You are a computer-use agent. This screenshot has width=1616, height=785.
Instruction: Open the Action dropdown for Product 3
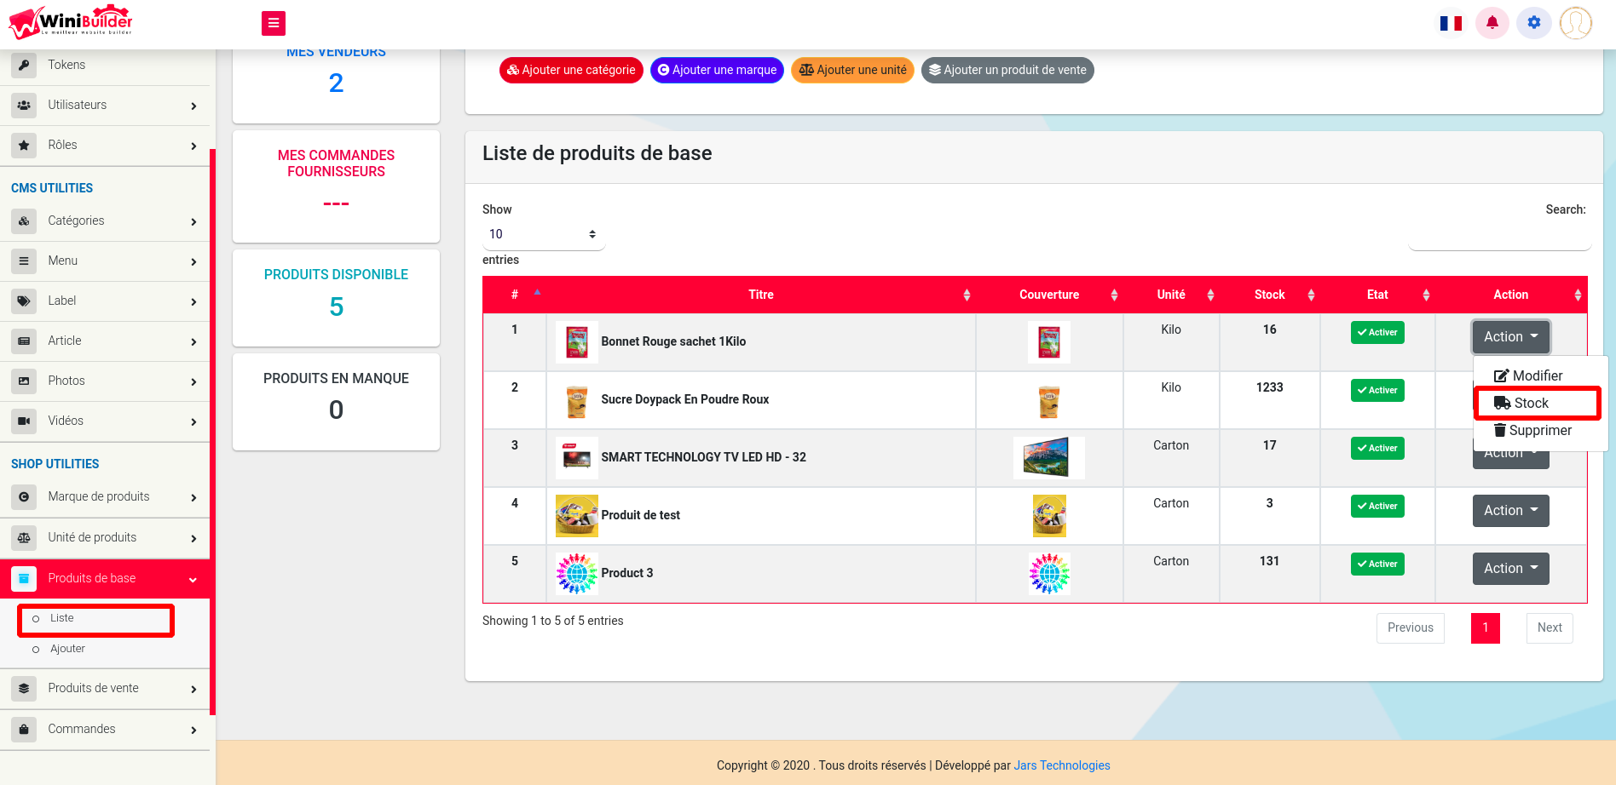(x=1510, y=568)
